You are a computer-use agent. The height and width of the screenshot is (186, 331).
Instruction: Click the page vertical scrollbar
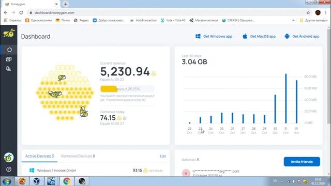coord(328,76)
